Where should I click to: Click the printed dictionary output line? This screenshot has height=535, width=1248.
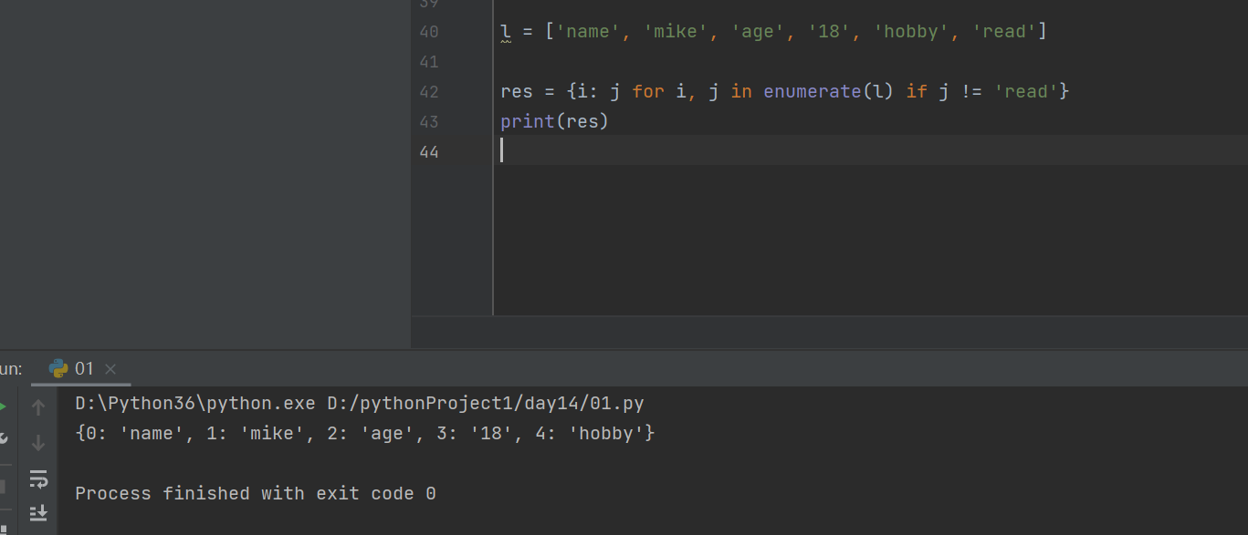[x=365, y=434]
